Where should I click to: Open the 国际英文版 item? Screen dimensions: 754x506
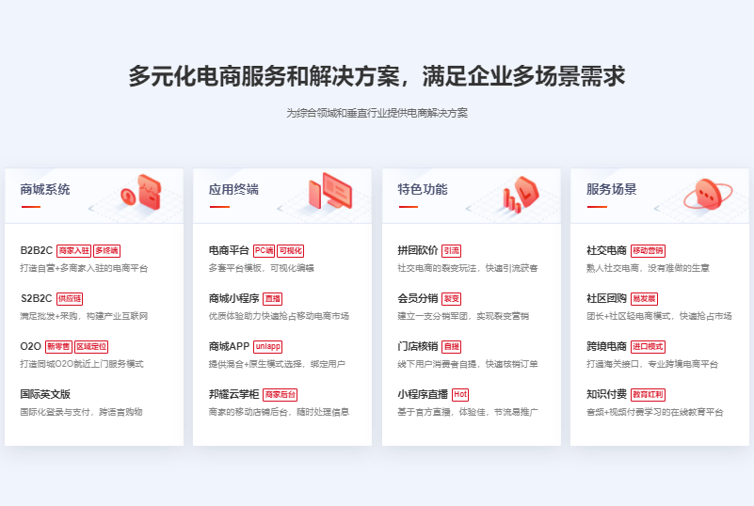point(45,395)
